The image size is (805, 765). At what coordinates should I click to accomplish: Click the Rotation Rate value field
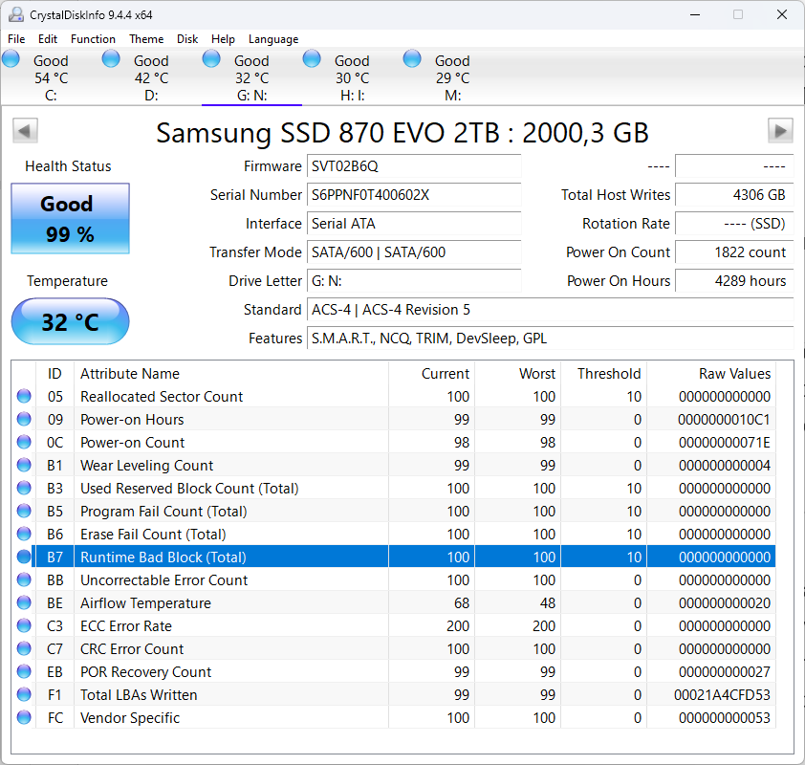point(734,224)
